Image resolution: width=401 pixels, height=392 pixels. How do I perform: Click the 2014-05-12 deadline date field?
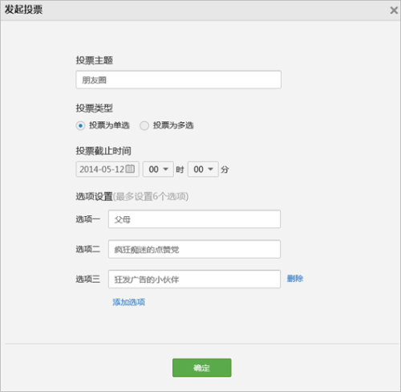[107, 169]
